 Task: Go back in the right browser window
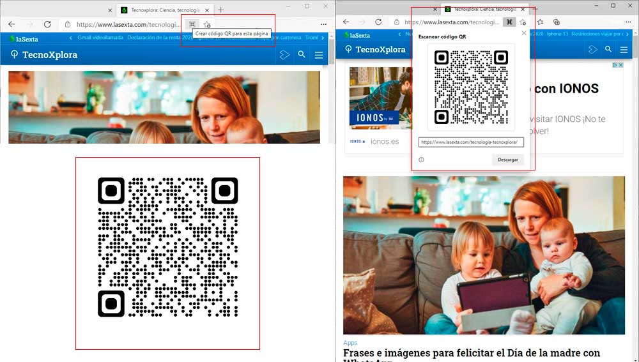pos(346,22)
